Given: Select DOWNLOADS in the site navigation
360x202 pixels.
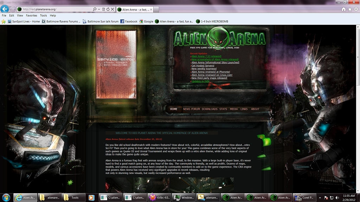Looking at the screenshot, I should (210, 109).
